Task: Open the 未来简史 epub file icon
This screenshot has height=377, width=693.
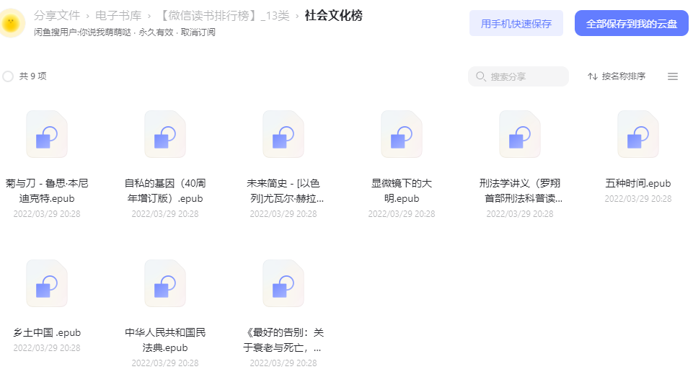Action: tap(283, 134)
